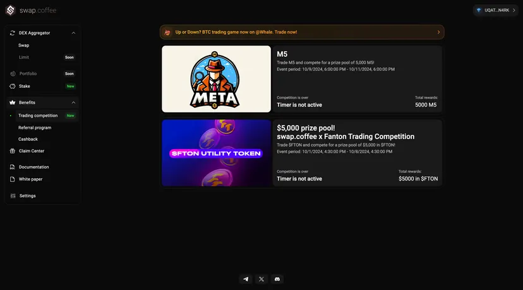Collapse the Benefits section chevron
Screen dimensions: 523x290
click(73, 102)
